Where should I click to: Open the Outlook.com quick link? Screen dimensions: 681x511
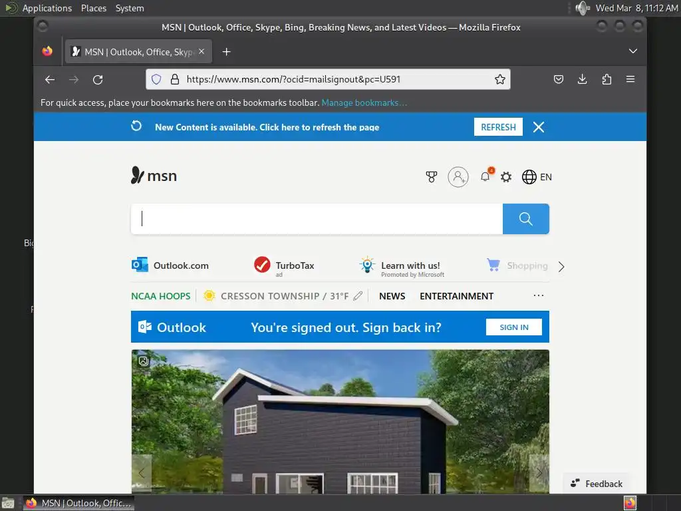pos(170,265)
